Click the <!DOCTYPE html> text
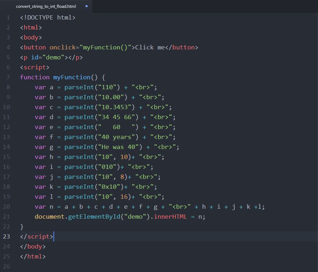The image size is (318, 272). [48, 18]
